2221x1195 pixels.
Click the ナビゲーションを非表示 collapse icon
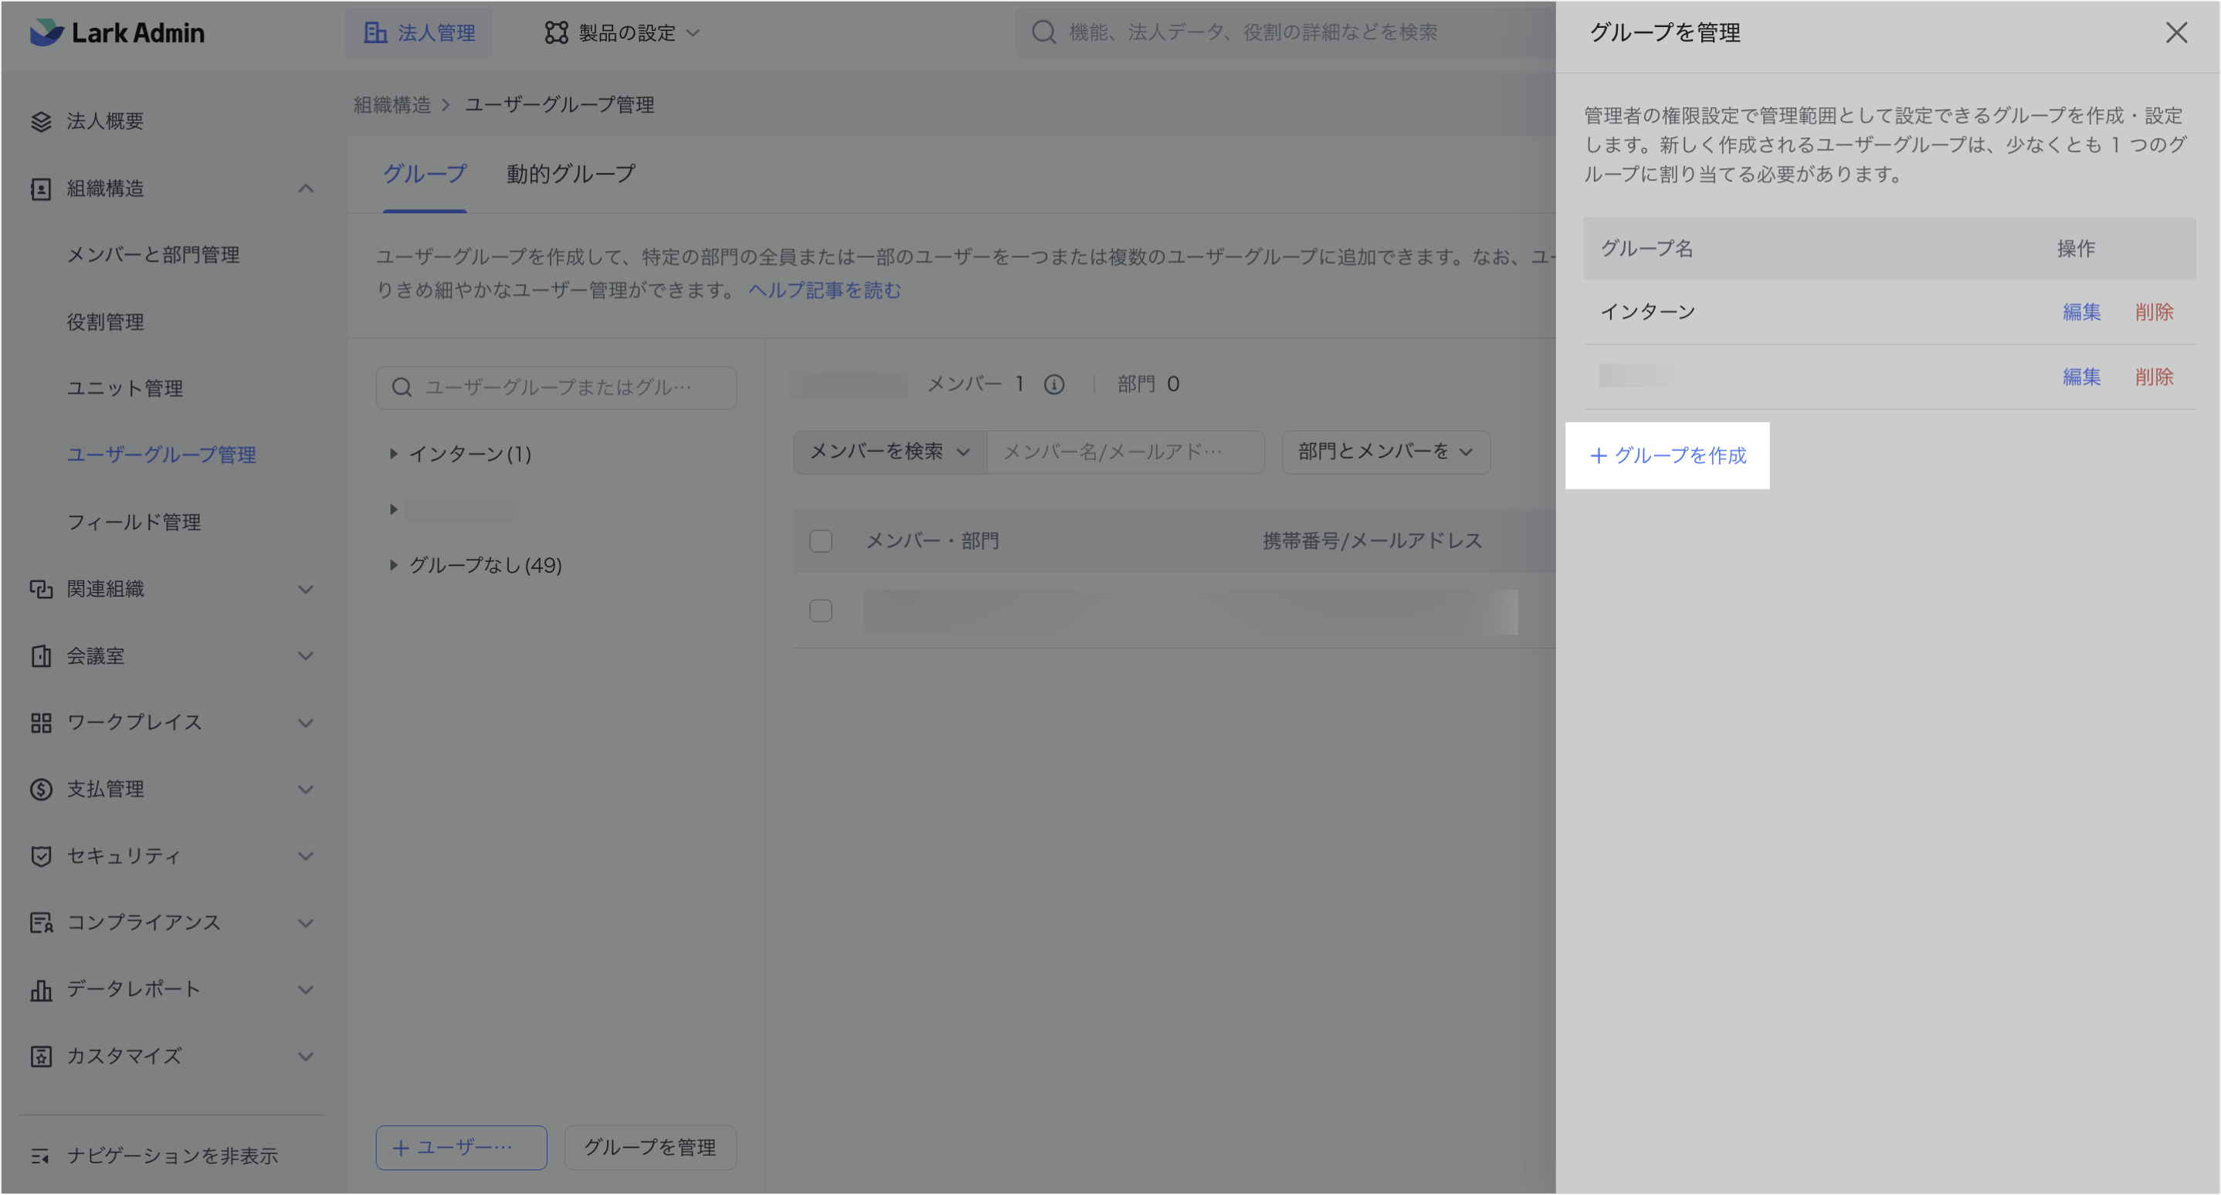click(40, 1157)
